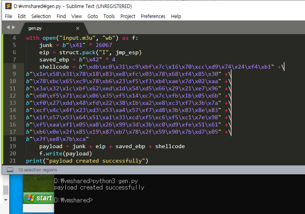The height and width of the screenshot is (214, 305).
Task: Click line number 13 in the gutter
Action: pyautogui.click(x=13, y=103)
